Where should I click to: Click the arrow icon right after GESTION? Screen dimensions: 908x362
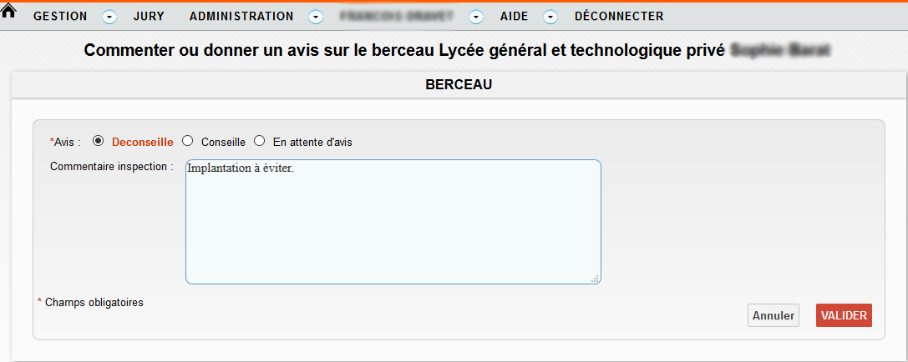pyautogui.click(x=109, y=17)
